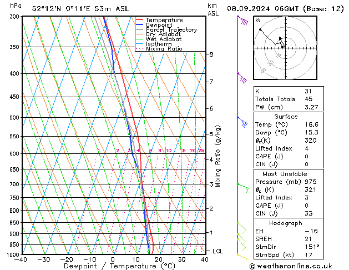Click the 'km ASL' altitude axis header

[x=213, y=9]
